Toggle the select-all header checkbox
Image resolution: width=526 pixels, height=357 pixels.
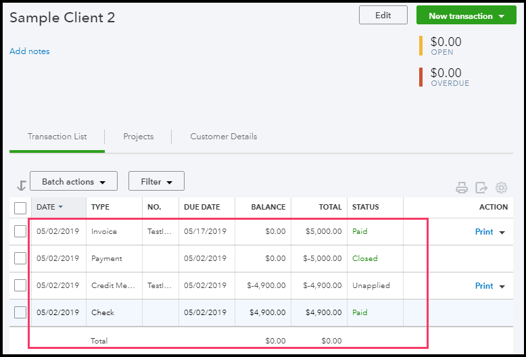point(20,208)
